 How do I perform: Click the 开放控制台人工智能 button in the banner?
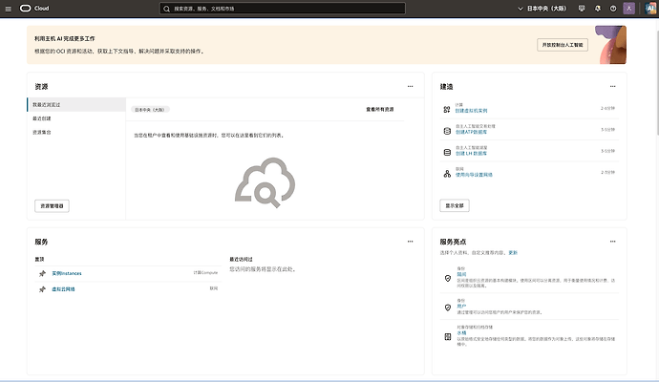point(563,45)
